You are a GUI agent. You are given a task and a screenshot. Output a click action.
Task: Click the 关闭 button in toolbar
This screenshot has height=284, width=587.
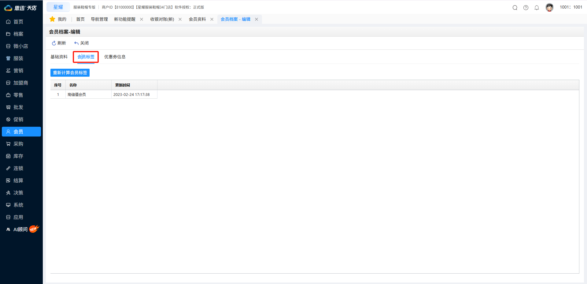tap(81, 43)
